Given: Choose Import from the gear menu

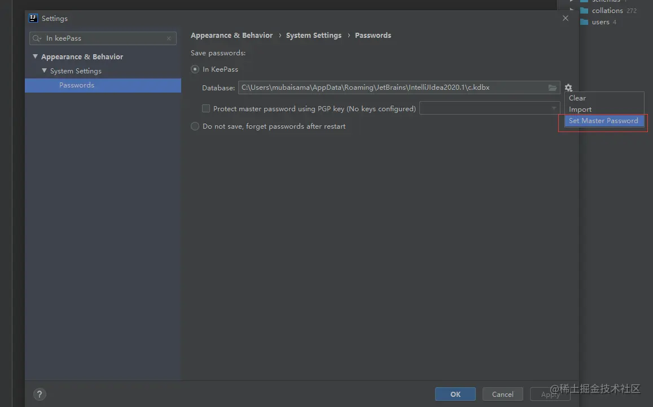Looking at the screenshot, I should click(604, 109).
